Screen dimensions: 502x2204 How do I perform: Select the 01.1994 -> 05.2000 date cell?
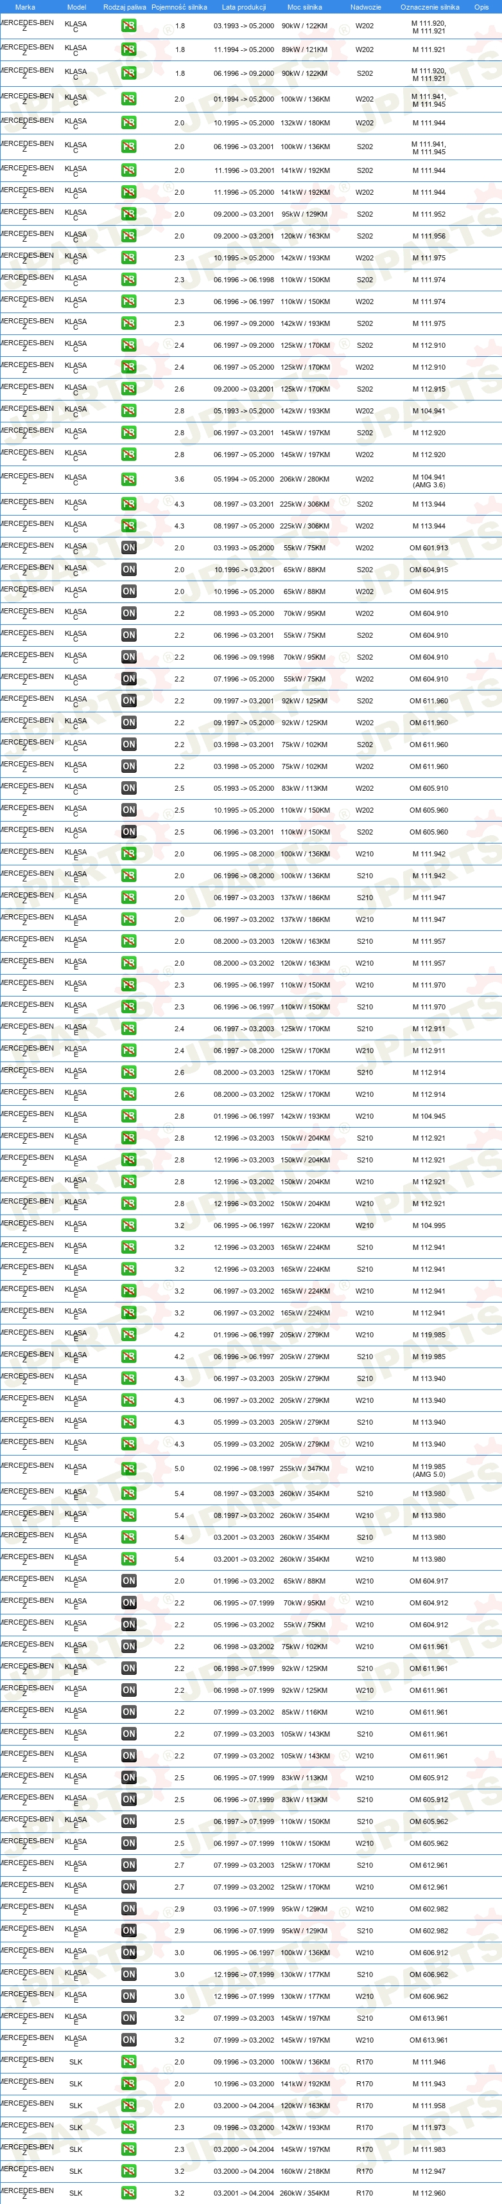244,99
